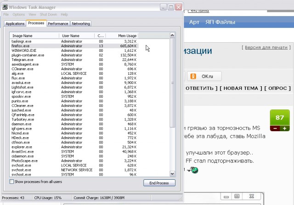This screenshot has height=205, width=294.
Task: Click the Task Manager title bar icon
Action: (5, 7)
